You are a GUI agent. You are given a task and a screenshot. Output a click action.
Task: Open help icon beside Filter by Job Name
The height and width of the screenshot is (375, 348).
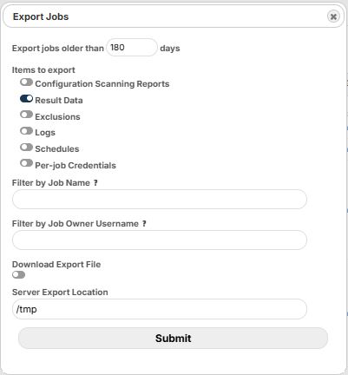pos(95,183)
